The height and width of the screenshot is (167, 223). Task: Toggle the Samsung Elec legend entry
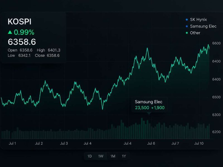(201, 26)
